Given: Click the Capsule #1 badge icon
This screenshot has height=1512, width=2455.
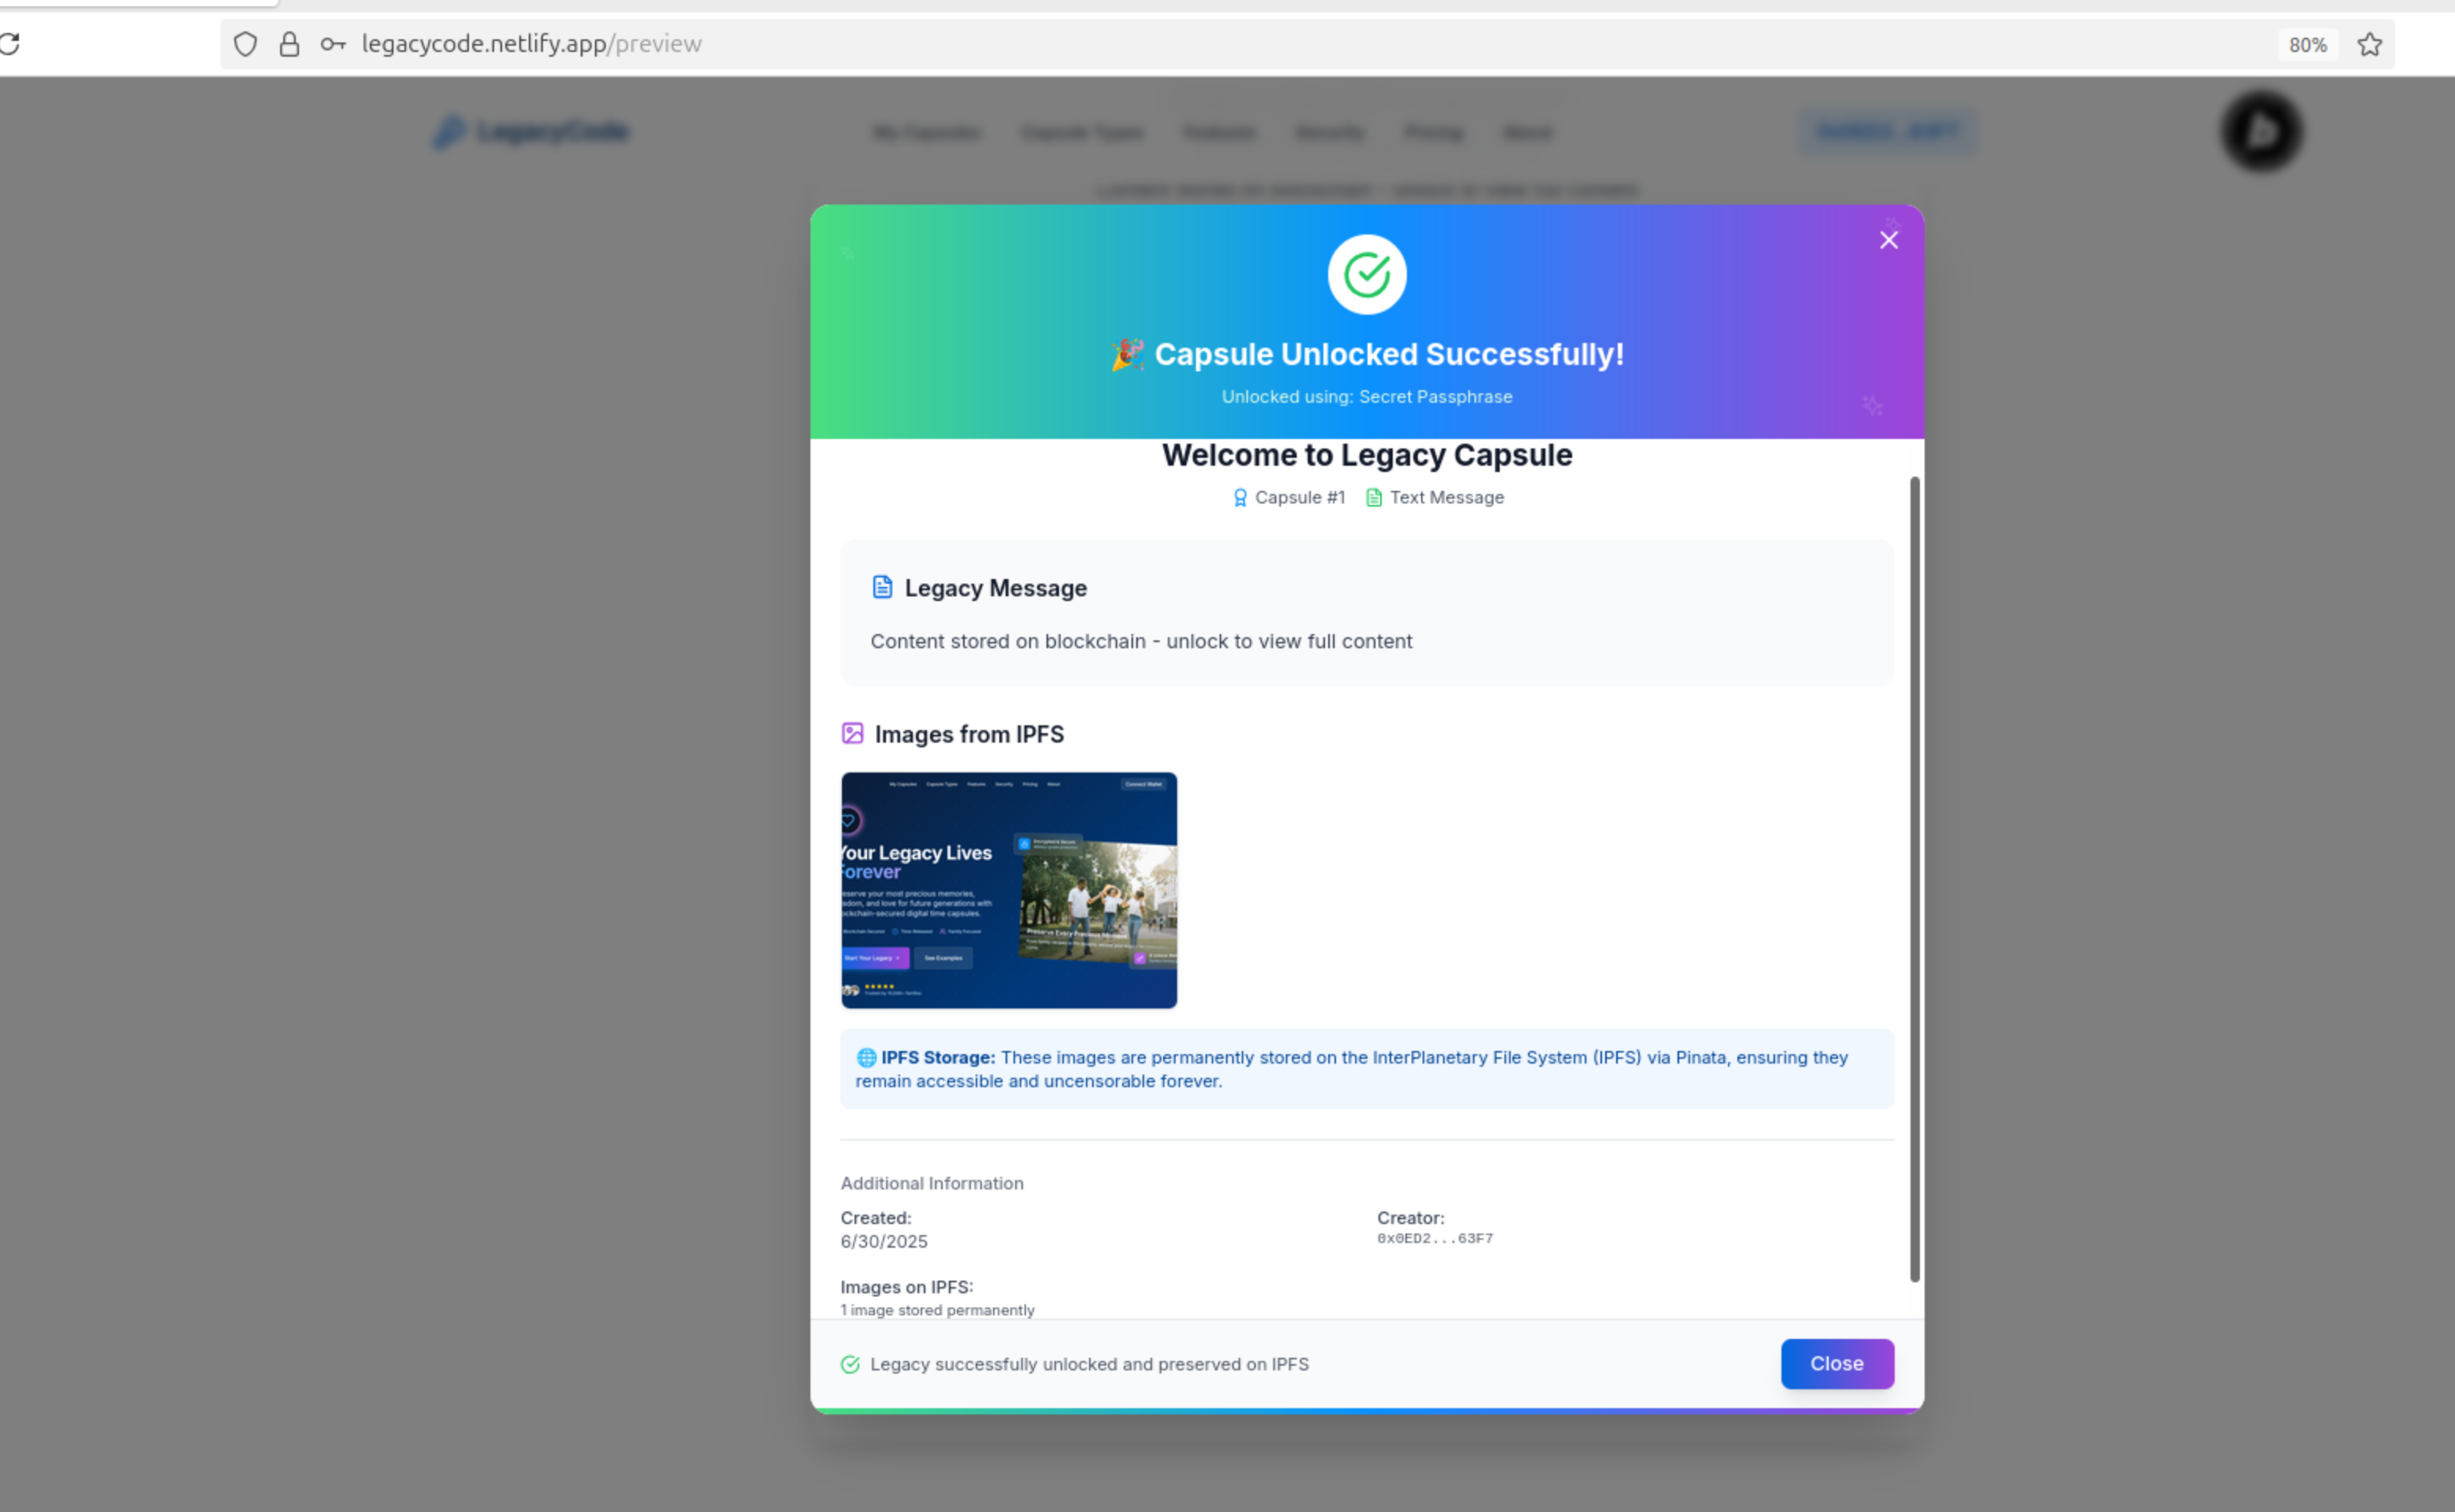Looking at the screenshot, I should coord(1240,497).
